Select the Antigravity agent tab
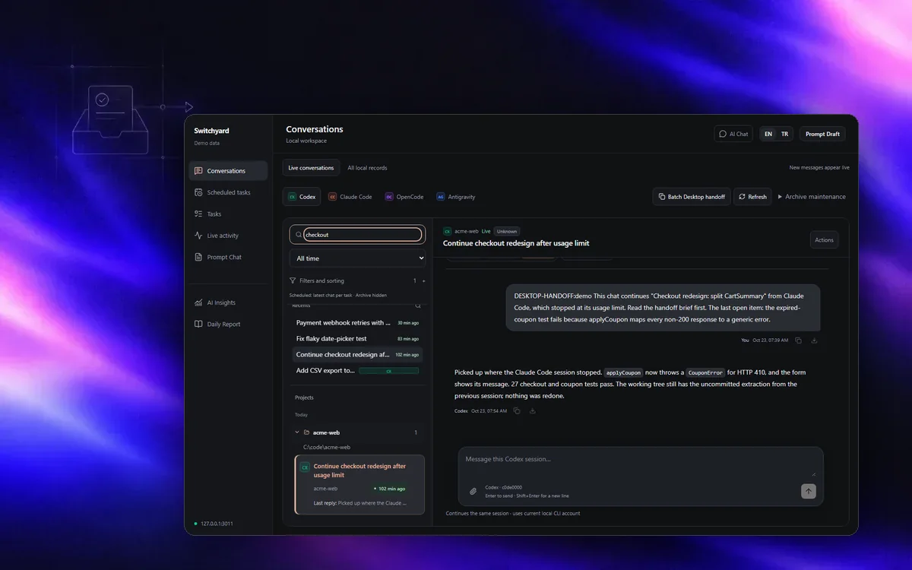This screenshot has width=912, height=570. (x=456, y=197)
